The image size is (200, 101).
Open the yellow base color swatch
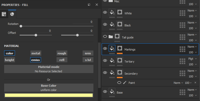[49, 95]
